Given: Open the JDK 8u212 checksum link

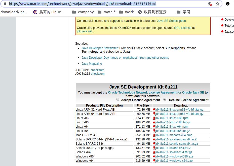Looking at the screenshot, I should 98,74.
